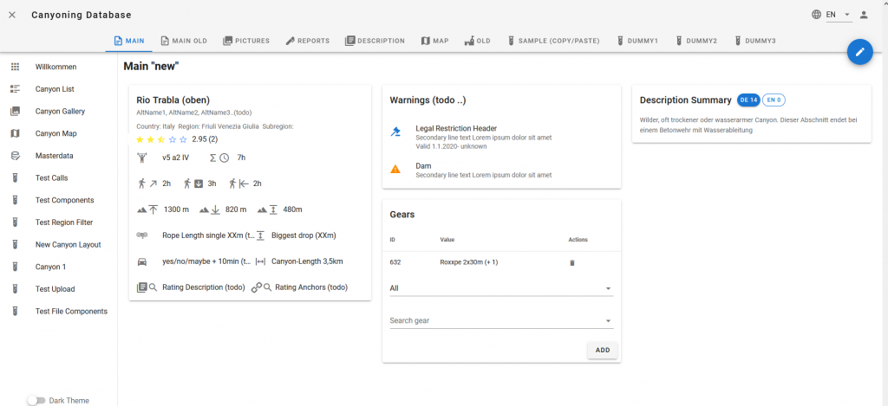Switch to the Pictures tab
This screenshot has width=888, height=406.
pyautogui.click(x=246, y=41)
